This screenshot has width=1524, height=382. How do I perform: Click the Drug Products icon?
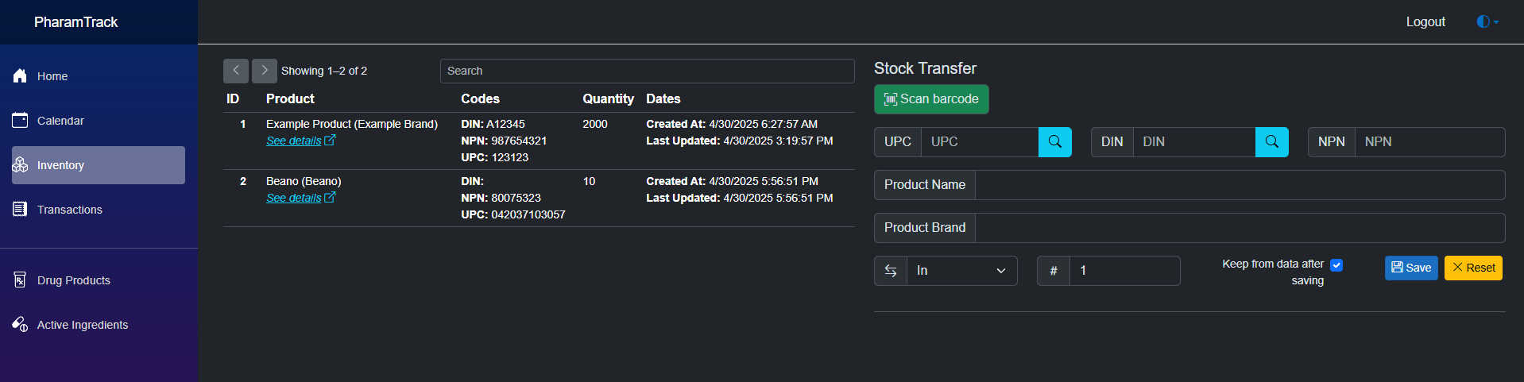(21, 280)
